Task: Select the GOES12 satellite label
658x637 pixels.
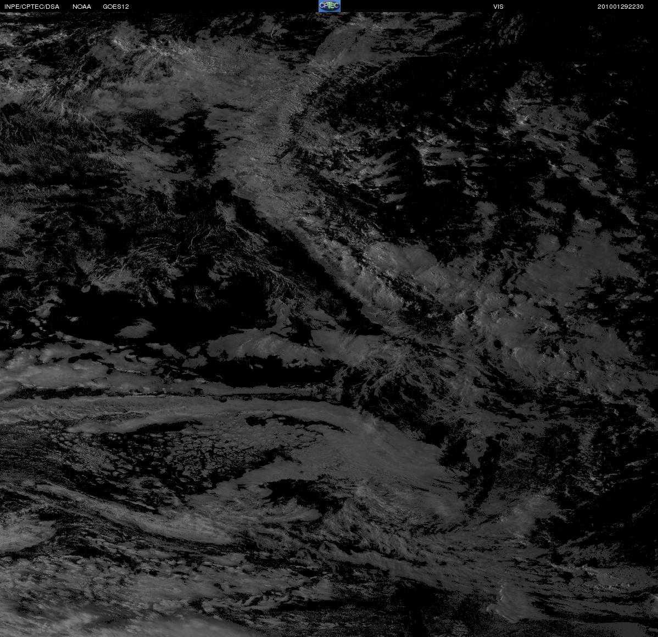Action: tap(116, 7)
